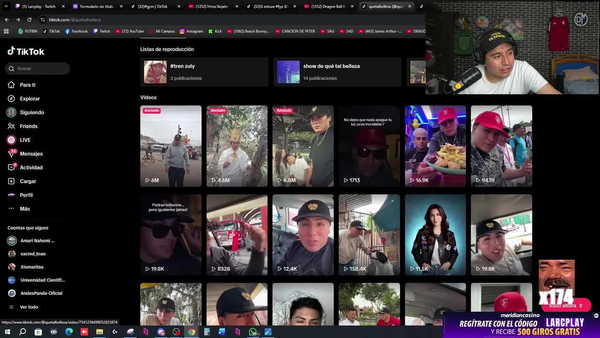
Task: Switch to Dragon Ball YouTube tab
Action: pyautogui.click(x=328, y=7)
